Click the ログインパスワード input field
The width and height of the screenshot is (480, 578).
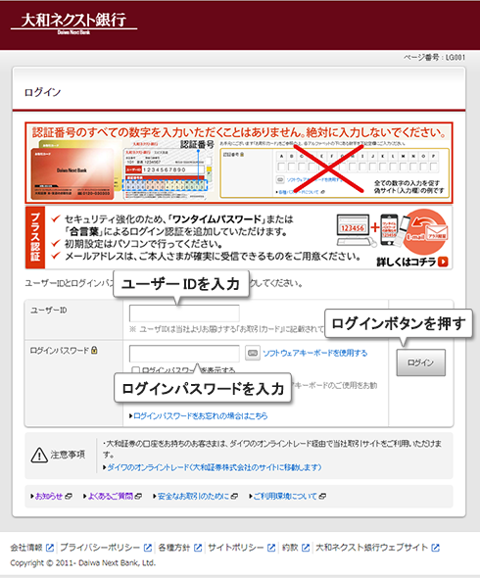click(x=184, y=354)
